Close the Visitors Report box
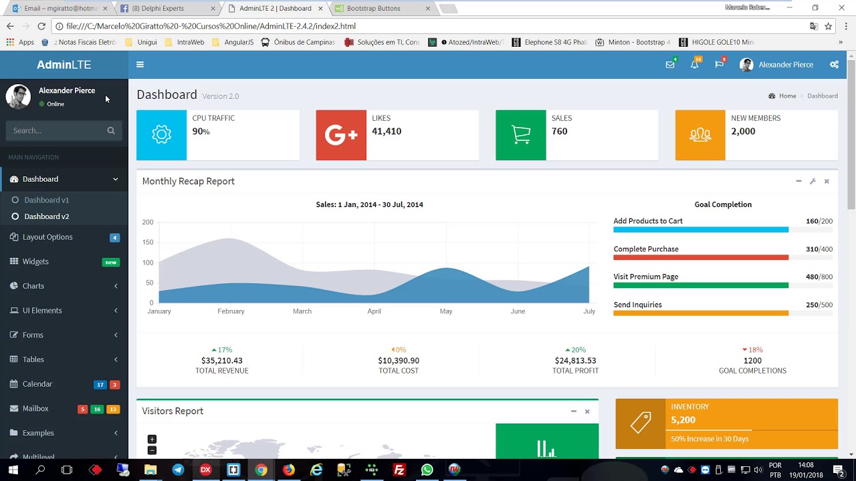 point(587,411)
